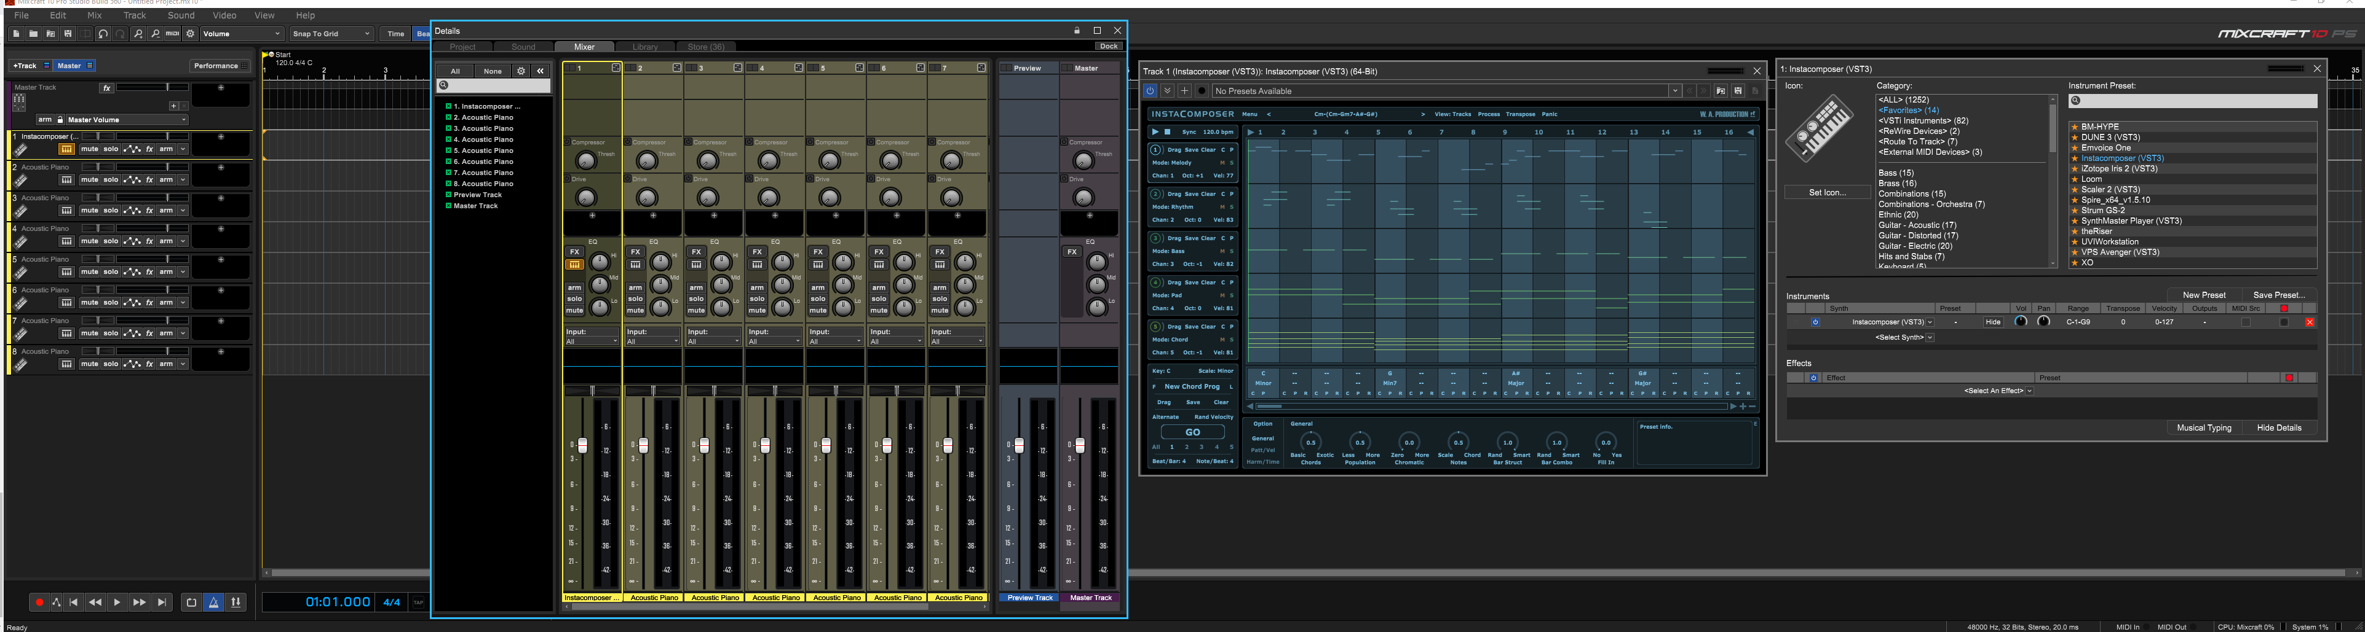Click the Hide Details button
The width and height of the screenshot is (2365, 632).
pos(2279,428)
